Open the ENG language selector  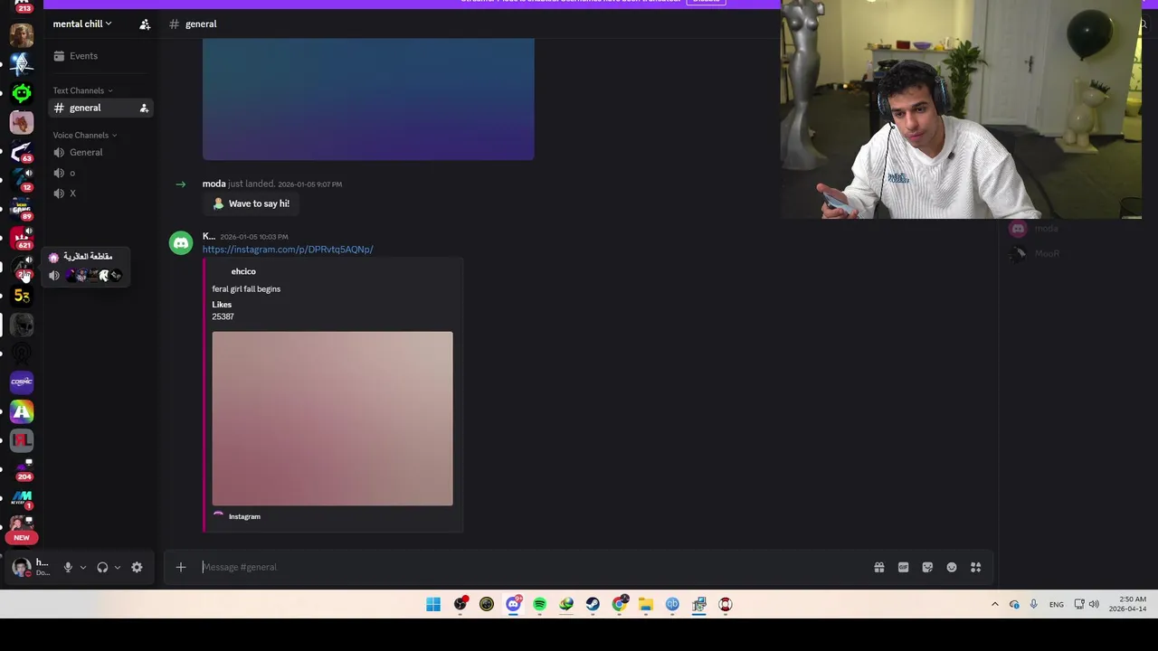coord(1056,604)
